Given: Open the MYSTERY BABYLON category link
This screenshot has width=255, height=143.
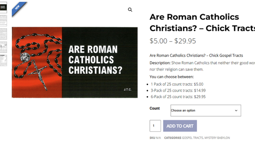Looking at the screenshot, I should (x=217, y=138).
